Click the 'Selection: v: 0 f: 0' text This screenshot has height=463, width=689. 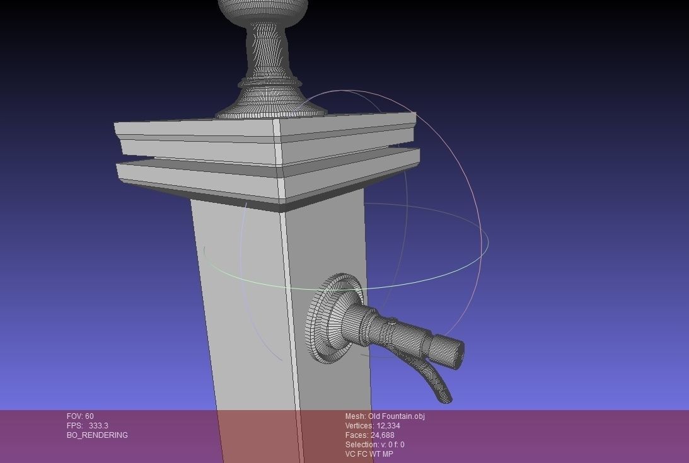pyautogui.click(x=375, y=445)
